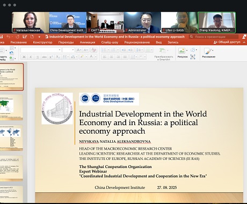Open the character spacing AV dropdown
The image size is (247, 204).
click(66, 57)
